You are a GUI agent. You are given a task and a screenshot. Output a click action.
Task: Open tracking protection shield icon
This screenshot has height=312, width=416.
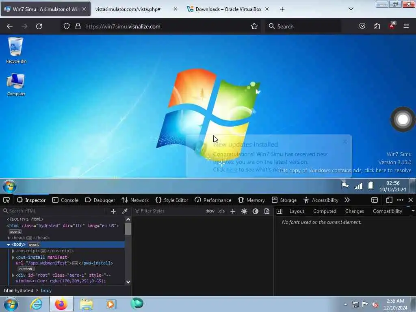[x=67, y=26]
